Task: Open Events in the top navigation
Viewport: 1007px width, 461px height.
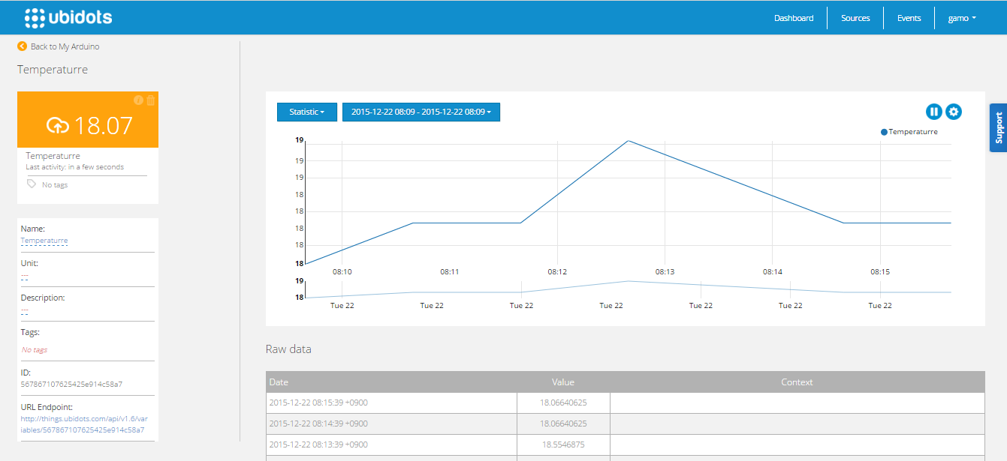Action: [x=909, y=18]
